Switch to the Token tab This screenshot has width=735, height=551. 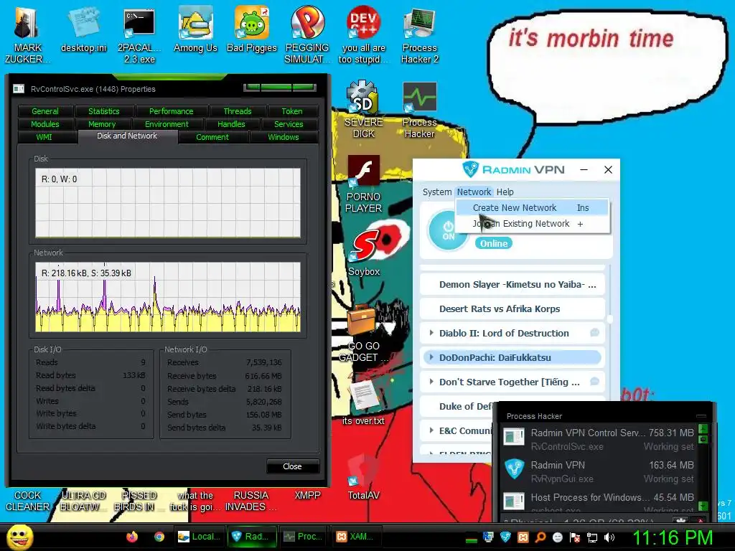pos(292,111)
